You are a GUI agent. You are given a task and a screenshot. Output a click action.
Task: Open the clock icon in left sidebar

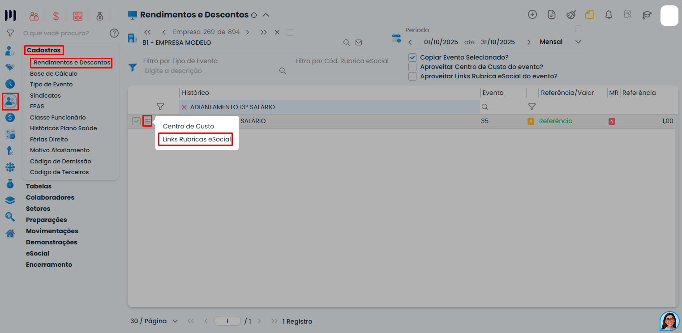(x=10, y=84)
